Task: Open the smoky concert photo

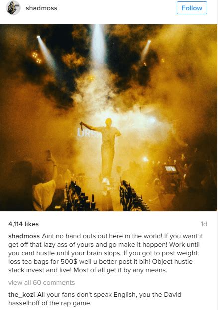Action: (109, 118)
